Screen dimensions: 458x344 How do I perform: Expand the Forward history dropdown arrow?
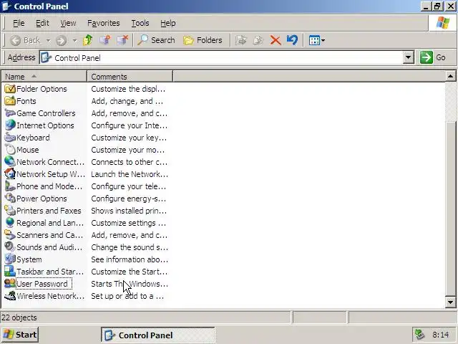coord(75,40)
